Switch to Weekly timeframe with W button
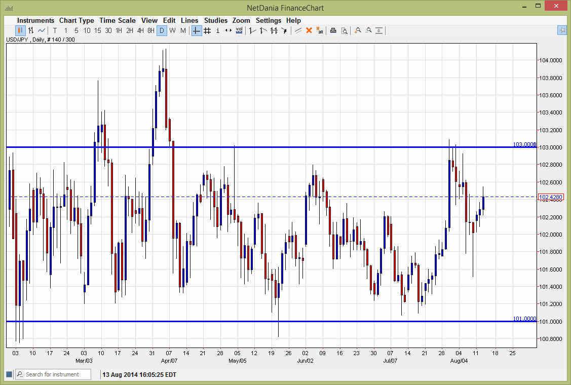 pyautogui.click(x=172, y=30)
